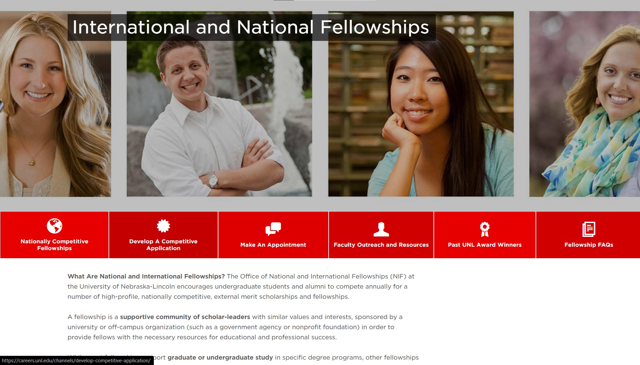Open Develop A Competitive Application text link
Image resolution: width=640 pixels, height=365 pixels.
[x=163, y=245]
